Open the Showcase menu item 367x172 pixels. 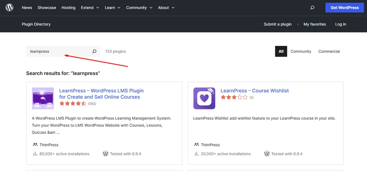pyautogui.click(x=47, y=8)
